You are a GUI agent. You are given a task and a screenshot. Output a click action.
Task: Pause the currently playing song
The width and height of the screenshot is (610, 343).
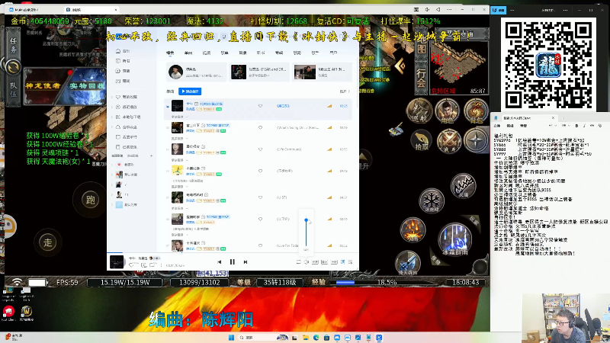point(233,262)
